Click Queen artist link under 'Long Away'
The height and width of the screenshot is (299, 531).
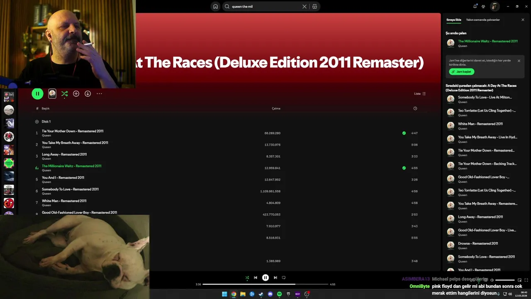(x=46, y=159)
